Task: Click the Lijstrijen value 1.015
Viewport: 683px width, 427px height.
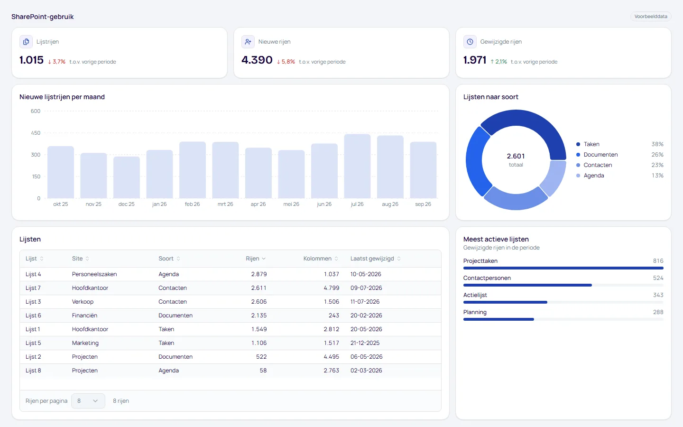Action: pos(31,60)
